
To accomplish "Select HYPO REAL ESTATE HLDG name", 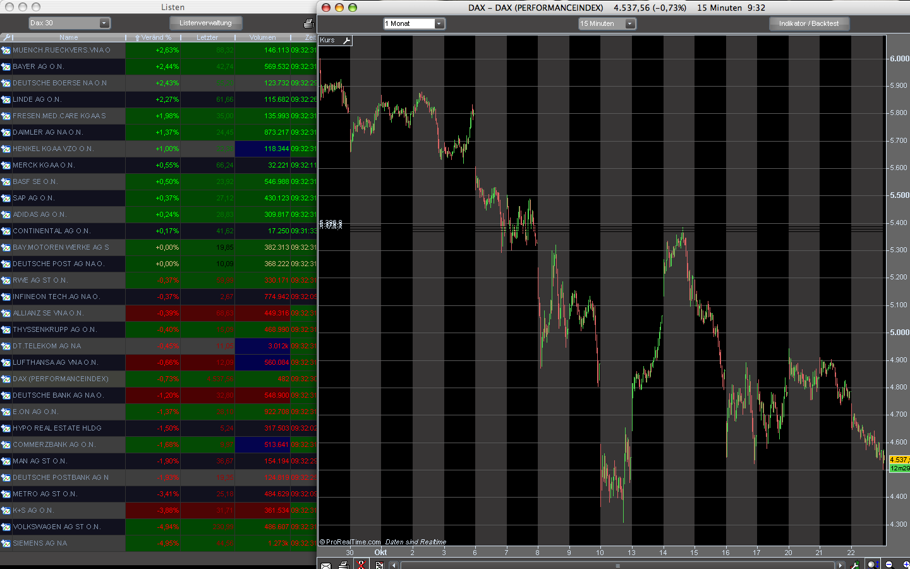I will (x=57, y=428).
